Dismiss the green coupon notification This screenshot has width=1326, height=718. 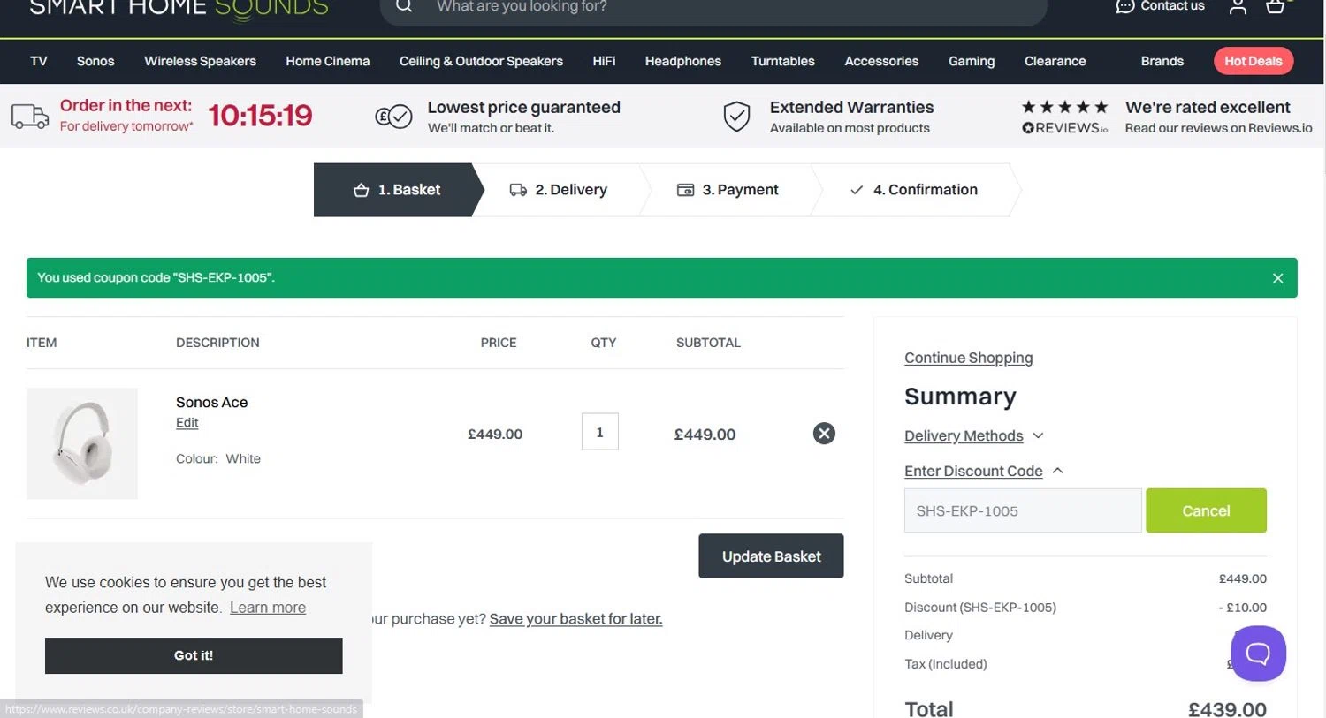click(x=1277, y=278)
